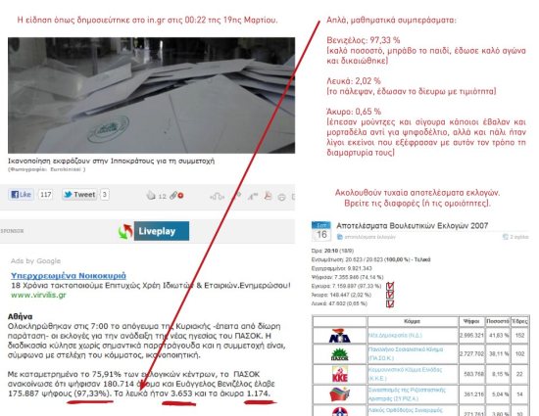This screenshot has height=416, width=539.
Task: Click the PDF export icon
Action: (268, 196)
